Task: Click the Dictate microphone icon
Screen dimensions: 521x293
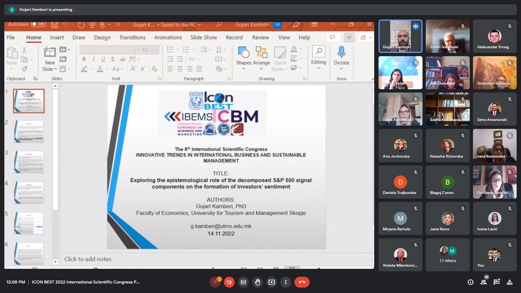Action: click(341, 53)
